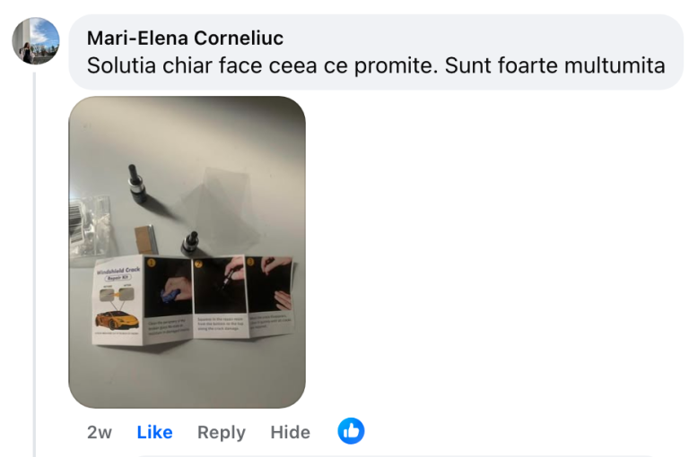This screenshot has width=689, height=457.
Task: Click the plastic bag at photo's left edge
Action: click(88, 228)
